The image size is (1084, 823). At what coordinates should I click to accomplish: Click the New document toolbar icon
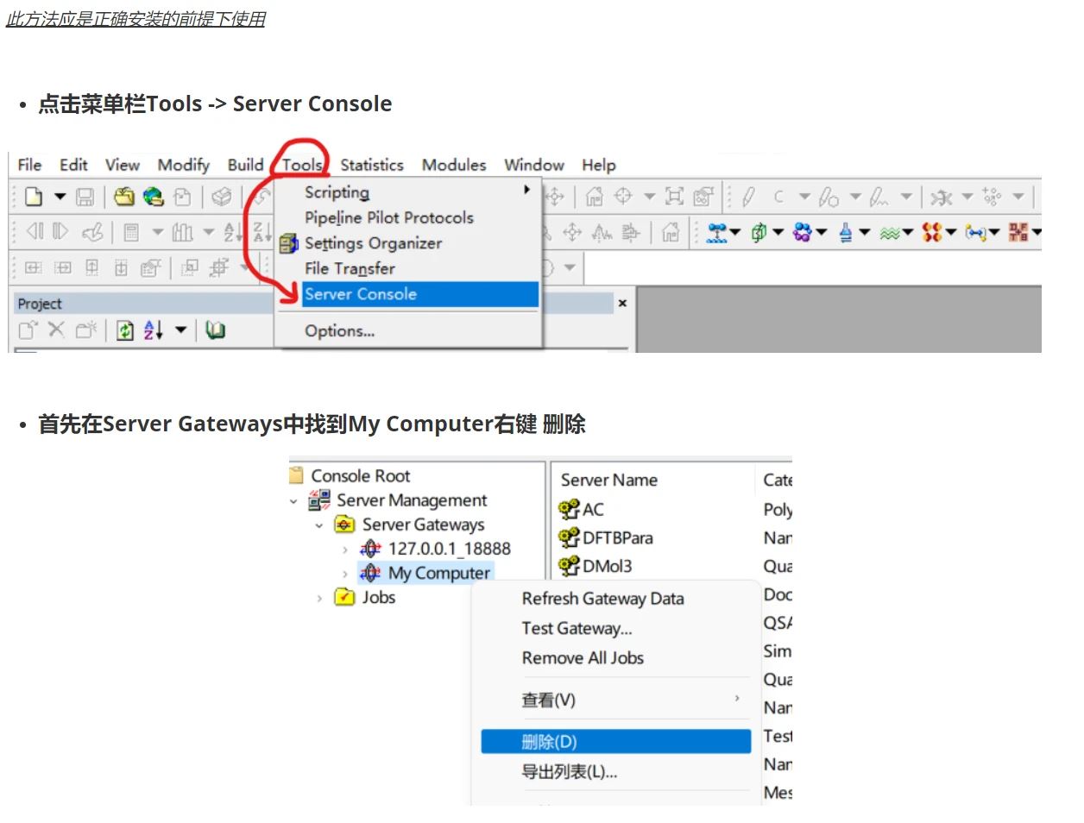click(x=34, y=197)
